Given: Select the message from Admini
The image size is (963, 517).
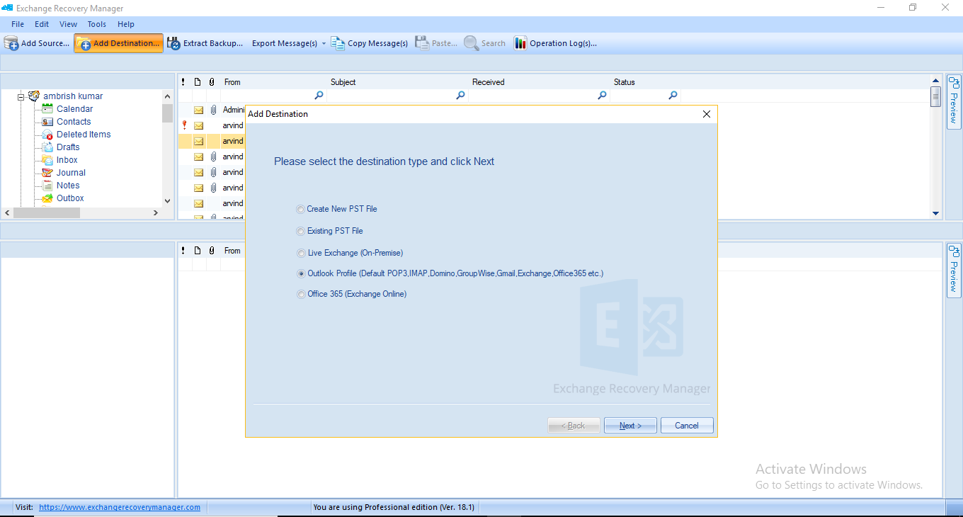Looking at the screenshot, I should click(233, 110).
